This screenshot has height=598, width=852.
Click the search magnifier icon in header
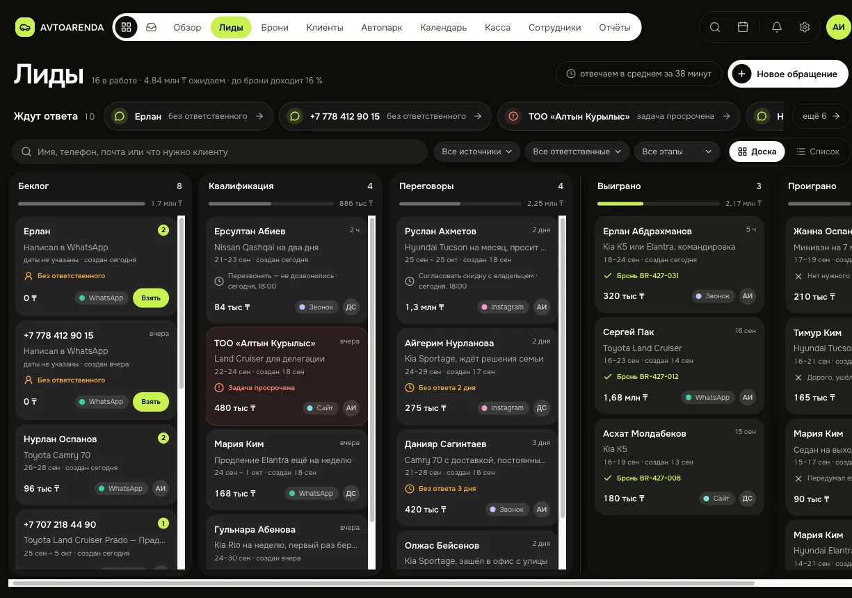coord(715,27)
